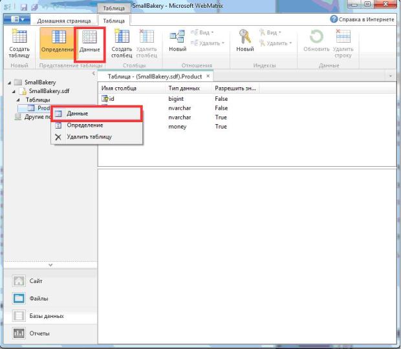This screenshot has height=349, width=401.
Task: Select the Определение table view button
Action: pyautogui.click(x=57, y=43)
